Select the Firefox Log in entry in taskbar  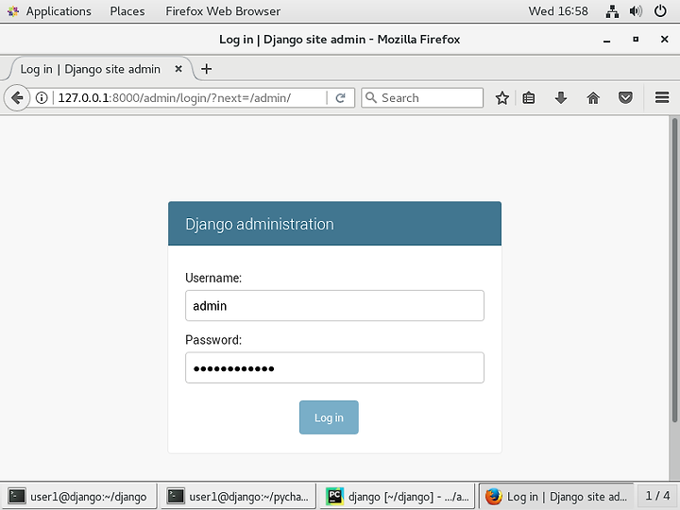[x=556, y=496]
